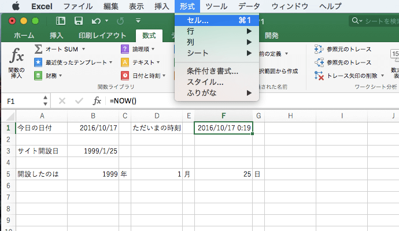Click the date and time functions icon
399x231 pixels.
125,76
